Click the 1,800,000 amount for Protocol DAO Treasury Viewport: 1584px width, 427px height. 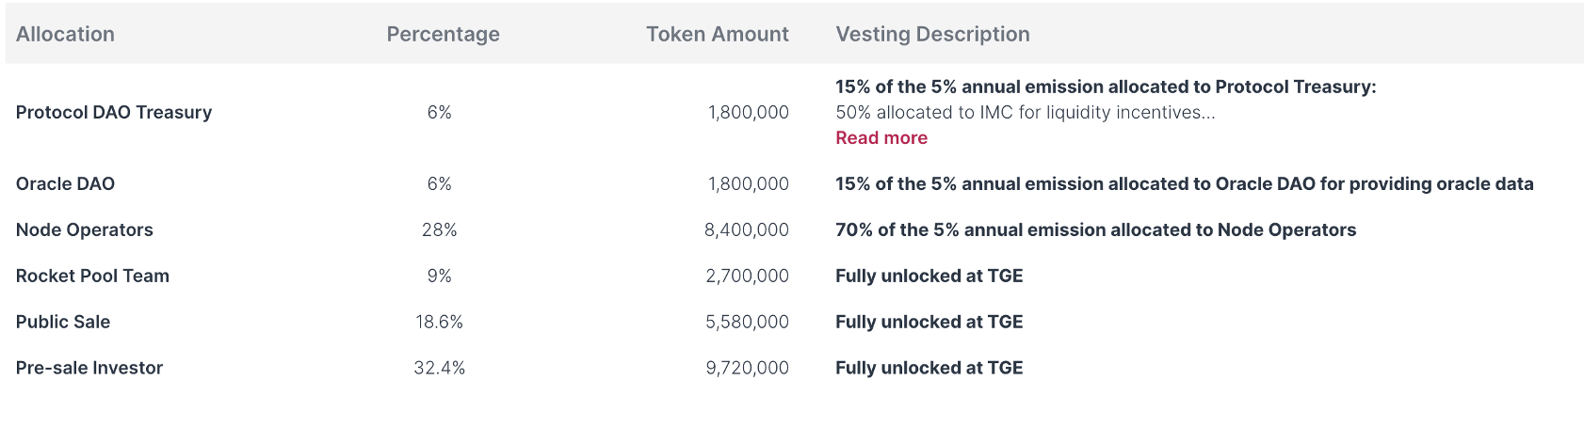pos(748,113)
